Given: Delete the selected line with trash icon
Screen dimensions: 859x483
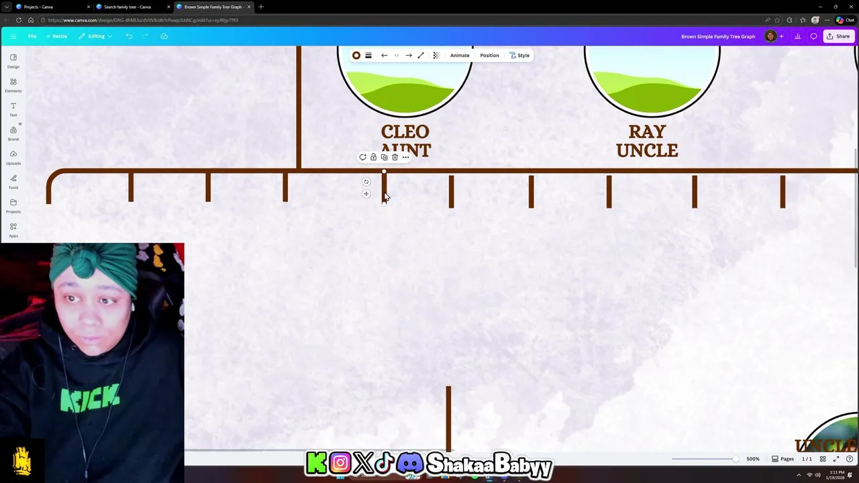Looking at the screenshot, I should (395, 157).
